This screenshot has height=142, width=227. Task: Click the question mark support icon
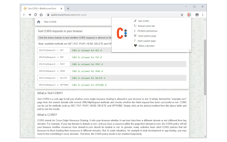135,41
